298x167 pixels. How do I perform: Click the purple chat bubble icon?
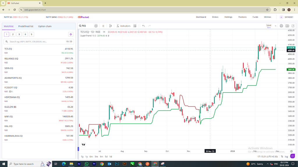(x=292, y=156)
